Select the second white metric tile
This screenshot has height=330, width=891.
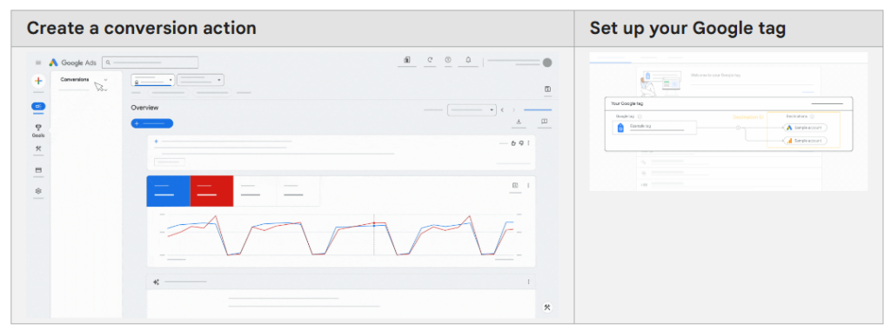click(298, 191)
